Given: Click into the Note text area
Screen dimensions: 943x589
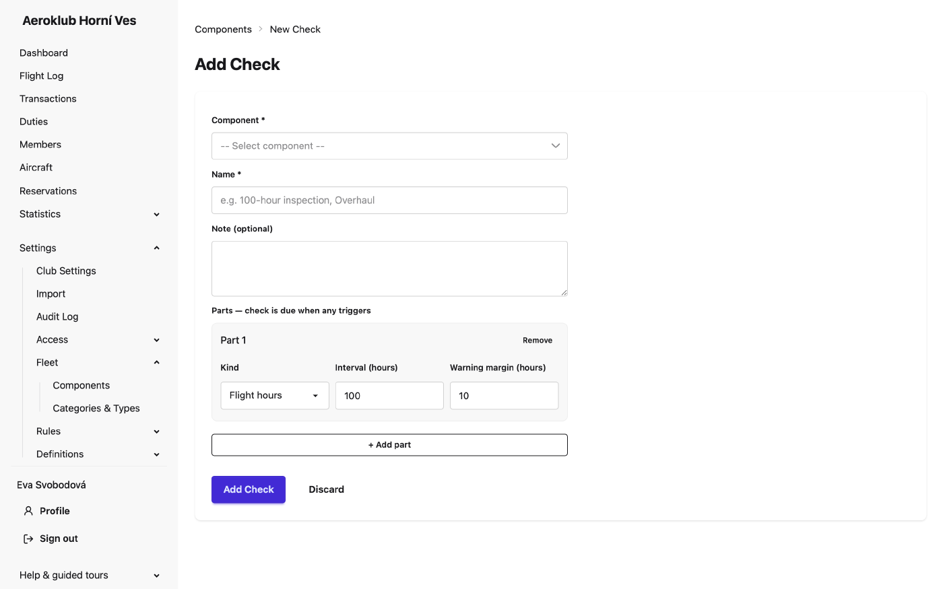Looking at the screenshot, I should point(389,269).
